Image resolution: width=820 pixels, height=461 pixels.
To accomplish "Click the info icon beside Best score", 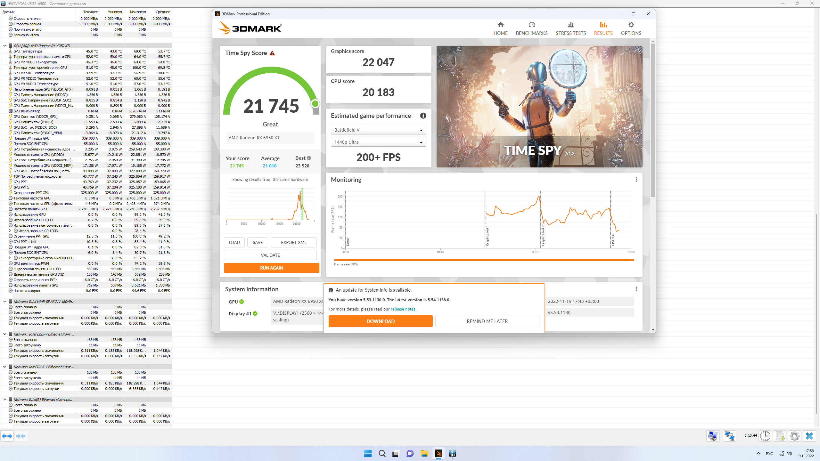I will tap(309, 158).
